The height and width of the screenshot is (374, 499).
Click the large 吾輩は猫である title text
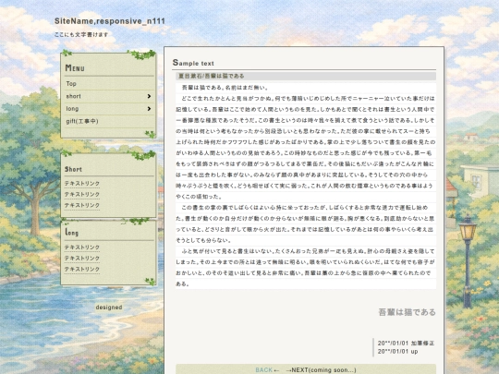[407, 312]
